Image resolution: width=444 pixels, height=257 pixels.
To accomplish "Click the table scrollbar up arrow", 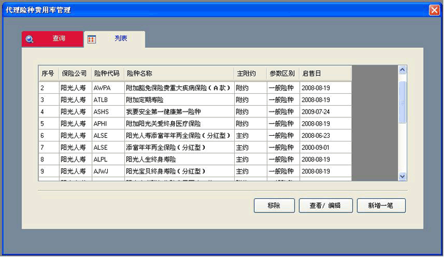I will (403, 70).
